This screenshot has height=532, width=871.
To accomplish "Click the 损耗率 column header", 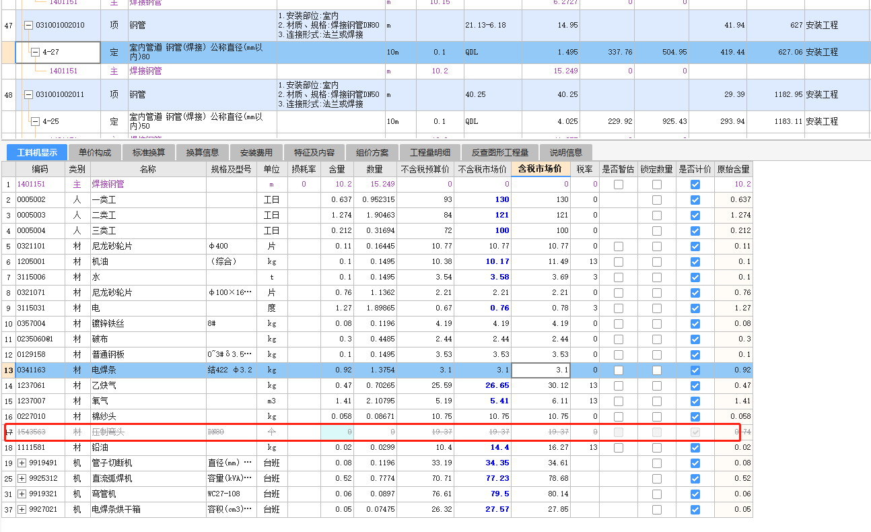I will 304,169.
